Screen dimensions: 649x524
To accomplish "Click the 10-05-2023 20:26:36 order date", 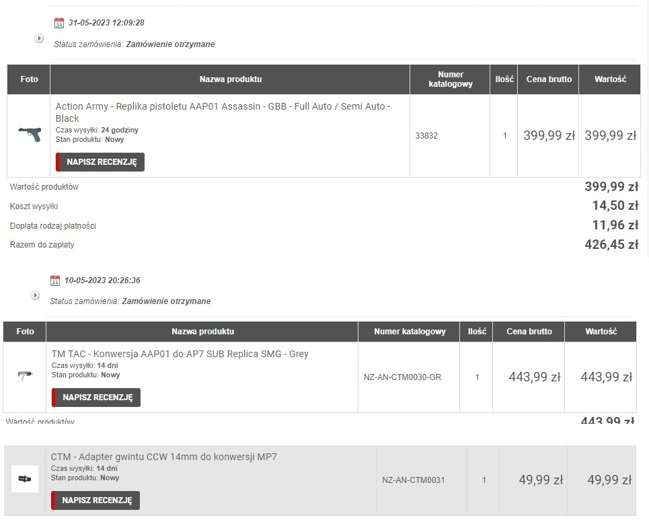I will [x=102, y=280].
